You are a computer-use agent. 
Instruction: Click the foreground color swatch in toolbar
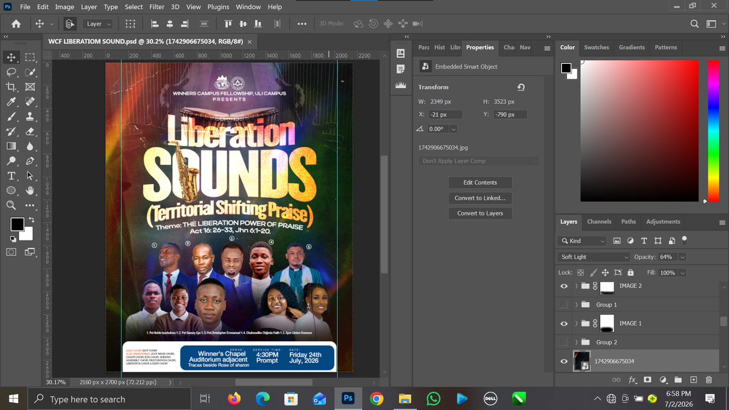(16, 224)
